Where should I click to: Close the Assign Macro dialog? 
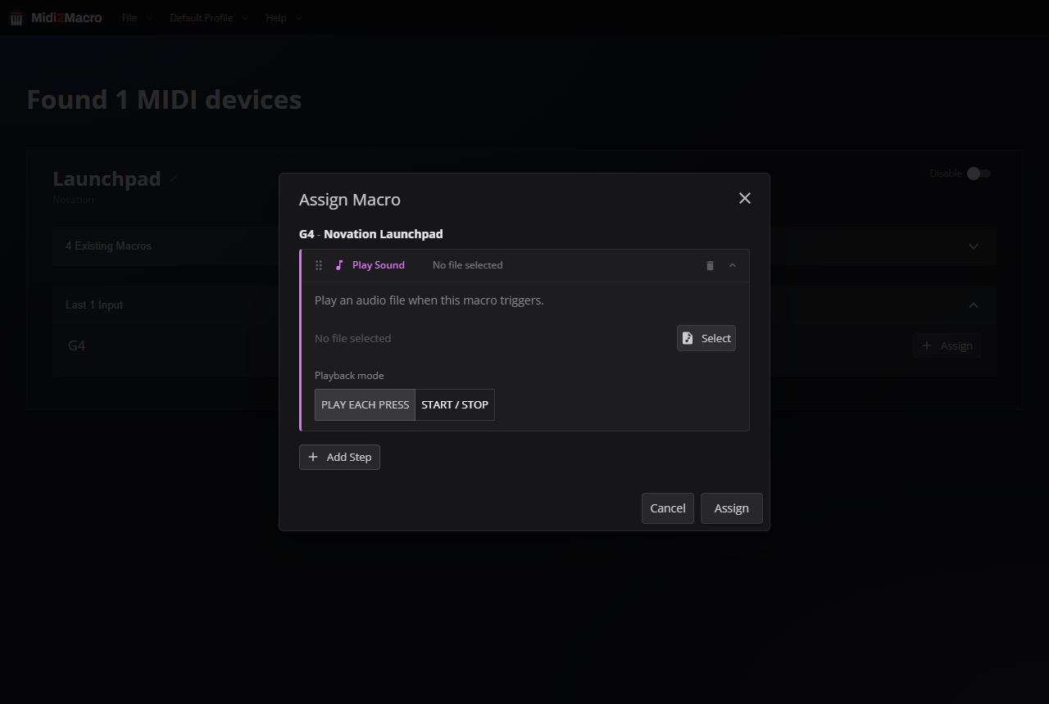pos(745,198)
